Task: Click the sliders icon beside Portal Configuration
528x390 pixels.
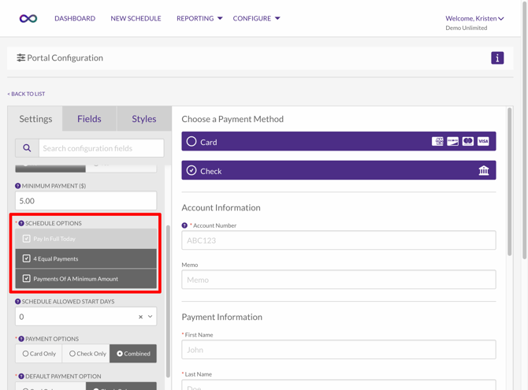Action: coord(20,58)
